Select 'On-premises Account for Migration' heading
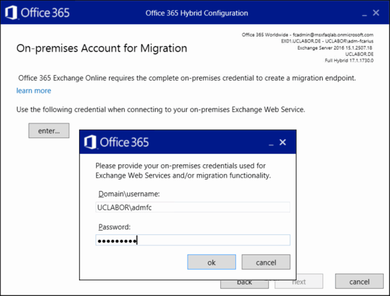Screen dimensions: 390x296 102,48
